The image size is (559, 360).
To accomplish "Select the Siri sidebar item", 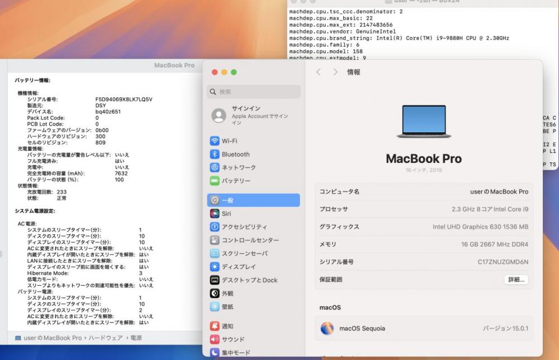I will tap(253, 214).
